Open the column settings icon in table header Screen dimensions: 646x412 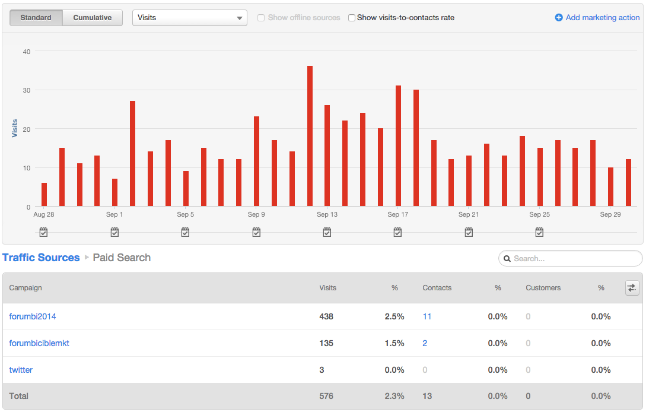(x=631, y=287)
